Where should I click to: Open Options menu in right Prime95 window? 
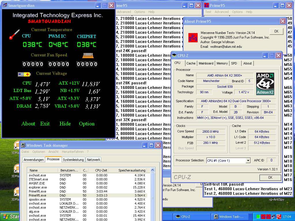(x=237, y=12)
